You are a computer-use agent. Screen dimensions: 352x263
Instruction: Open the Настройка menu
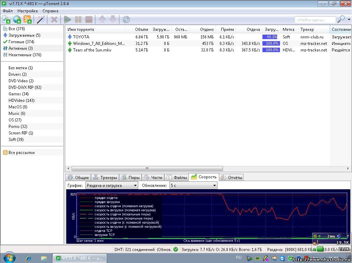(x=27, y=11)
